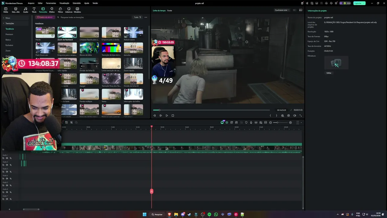Click the Exportar button
387x218 pixels.
(359, 3)
